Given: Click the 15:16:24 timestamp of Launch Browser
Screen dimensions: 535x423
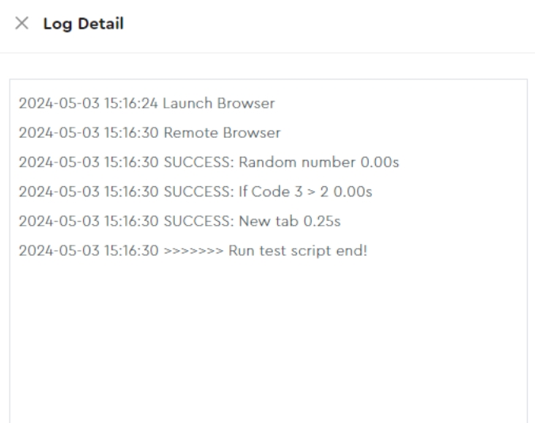Looking at the screenshot, I should click(x=128, y=104).
